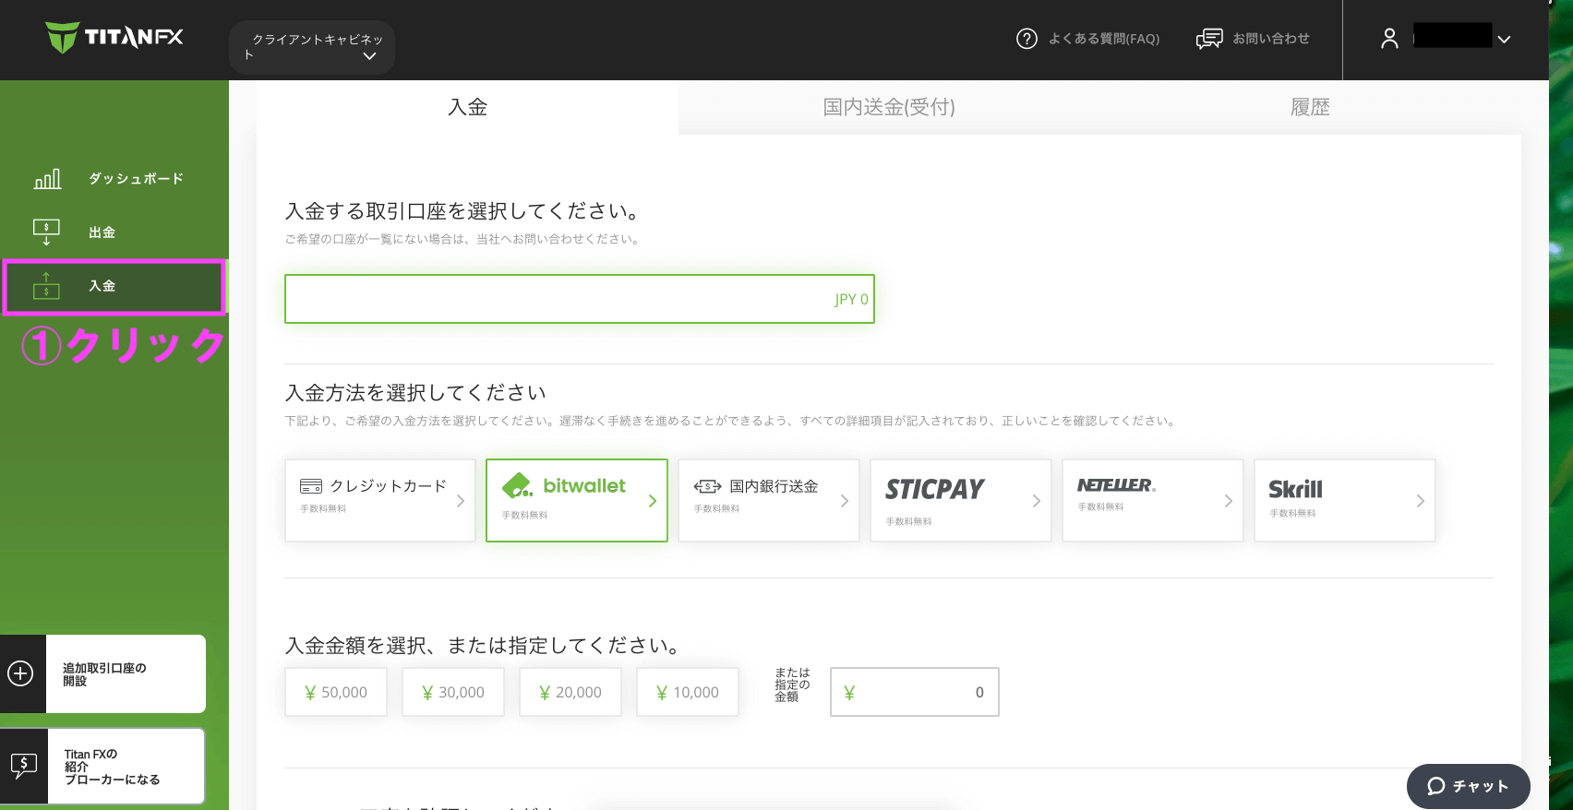Image resolution: width=1573 pixels, height=810 pixels.
Task: Switch to the 国内送金(受付) tab
Action: click(889, 107)
